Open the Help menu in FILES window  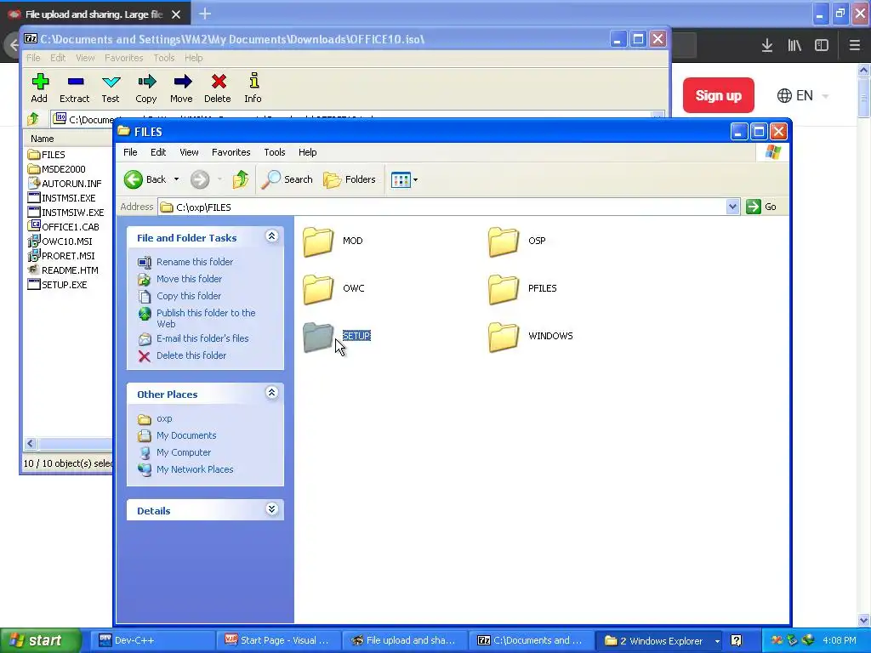[x=308, y=152]
